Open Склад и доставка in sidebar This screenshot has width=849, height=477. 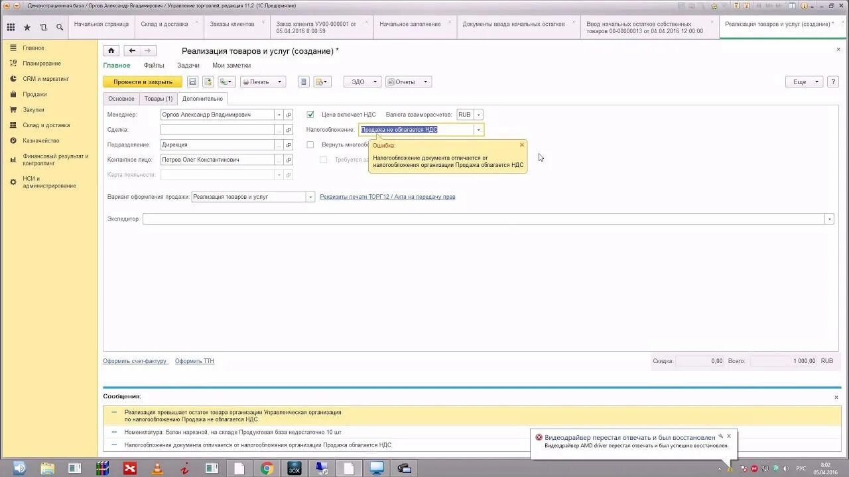point(46,125)
